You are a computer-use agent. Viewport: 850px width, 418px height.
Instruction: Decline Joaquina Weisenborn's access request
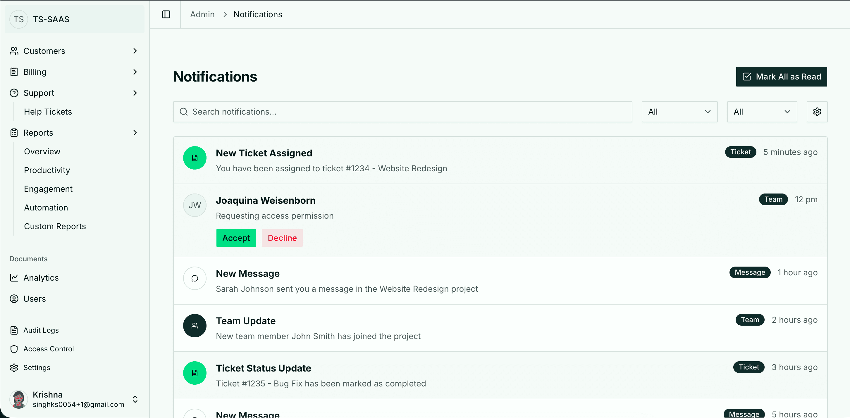click(282, 238)
